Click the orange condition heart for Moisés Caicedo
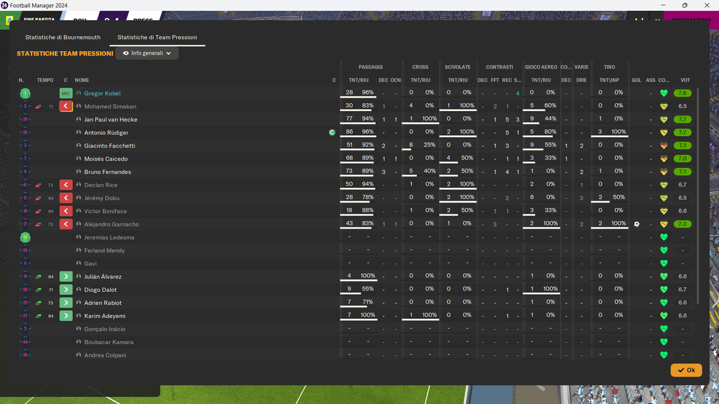 (x=664, y=158)
